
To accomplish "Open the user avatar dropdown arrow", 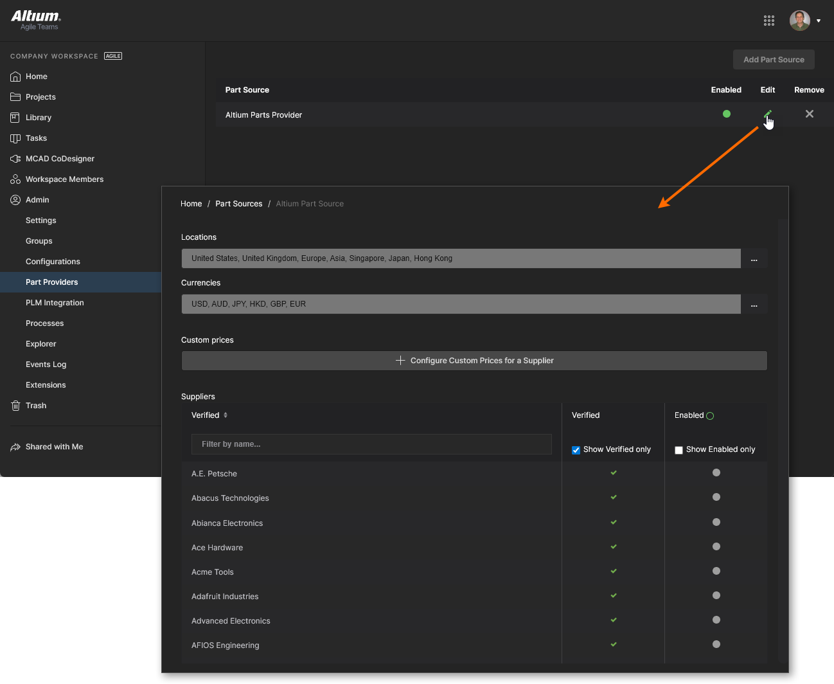I will pyautogui.click(x=818, y=21).
